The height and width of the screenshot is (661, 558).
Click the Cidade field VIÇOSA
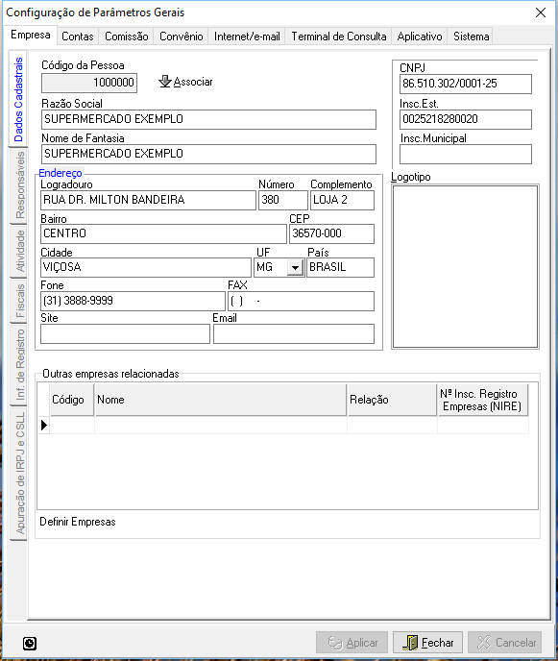pyautogui.click(x=146, y=268)
